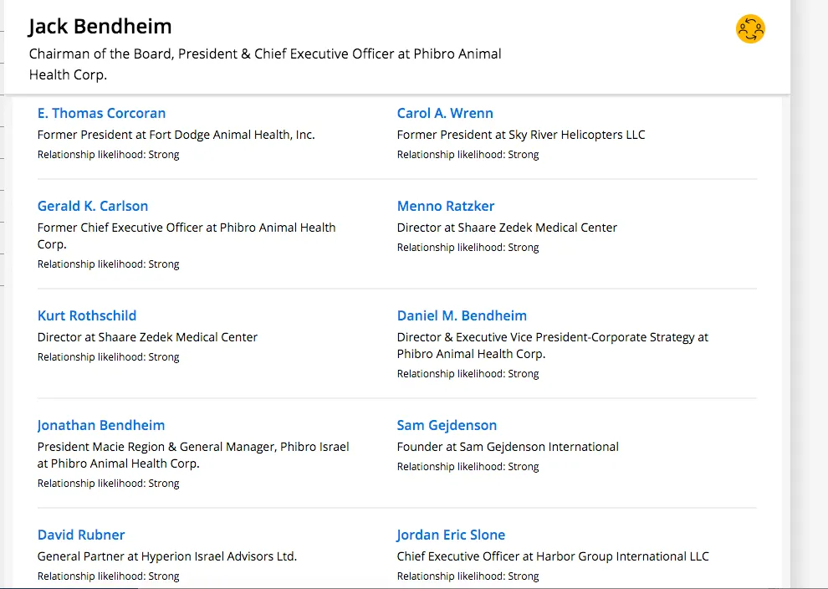The image size is (828, 589).
Task: Click 'Former President at Fort Dodge Animal Health, Inc.'
Action: [176, 135]
